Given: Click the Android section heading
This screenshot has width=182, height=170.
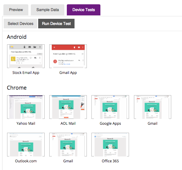Looking at the screenshot, I should pos(17,37).
